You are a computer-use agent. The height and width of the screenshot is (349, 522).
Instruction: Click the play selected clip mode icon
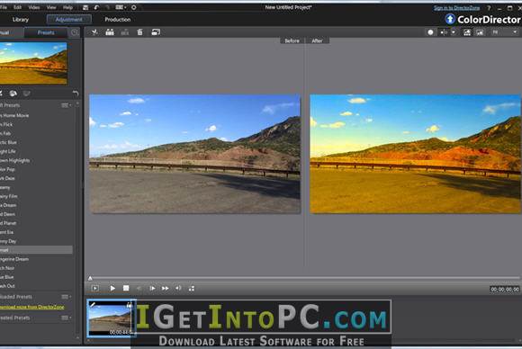tap(94, 288)
